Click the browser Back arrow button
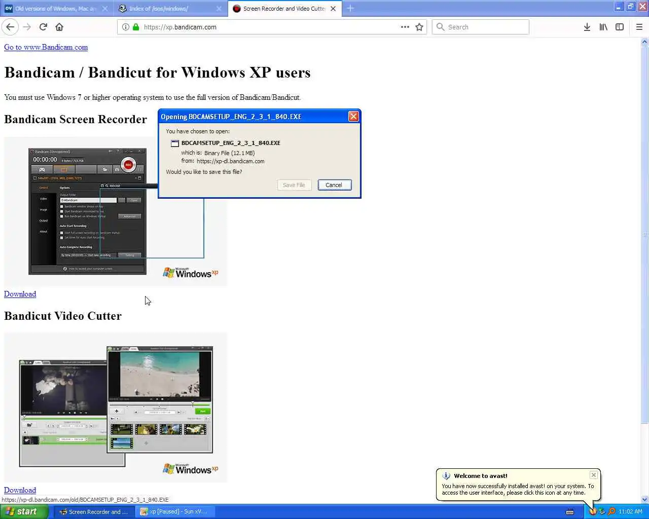Viewport: 649px width, 519px height. (x=10, y=27)
